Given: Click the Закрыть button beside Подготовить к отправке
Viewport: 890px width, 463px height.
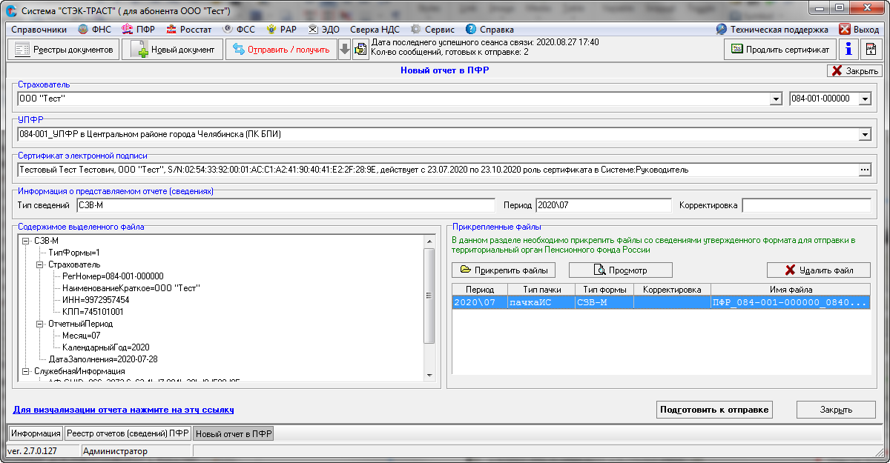Looking at the screenshot, I should [x=836, y=410].
